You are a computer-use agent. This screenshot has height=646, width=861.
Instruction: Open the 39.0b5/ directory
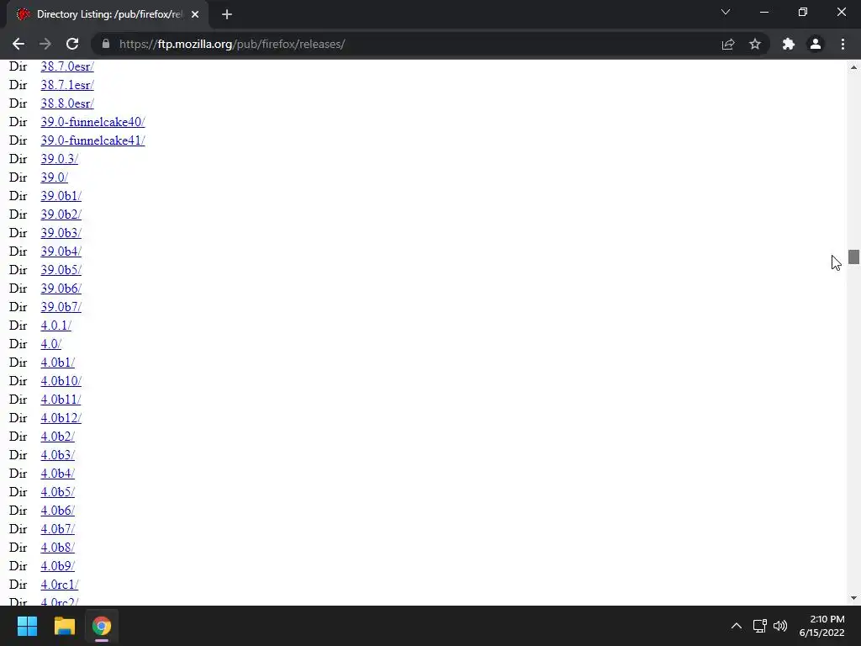(61, 270)
